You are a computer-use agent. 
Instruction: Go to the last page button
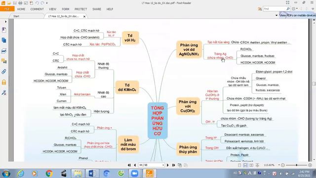coord(173,165)
